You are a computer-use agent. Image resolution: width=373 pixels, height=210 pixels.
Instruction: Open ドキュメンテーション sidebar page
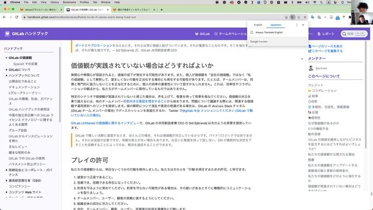click(x=24, y=87)
